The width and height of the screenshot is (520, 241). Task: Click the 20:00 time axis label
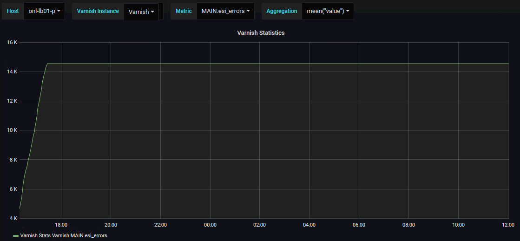click(x=111, y=225)
